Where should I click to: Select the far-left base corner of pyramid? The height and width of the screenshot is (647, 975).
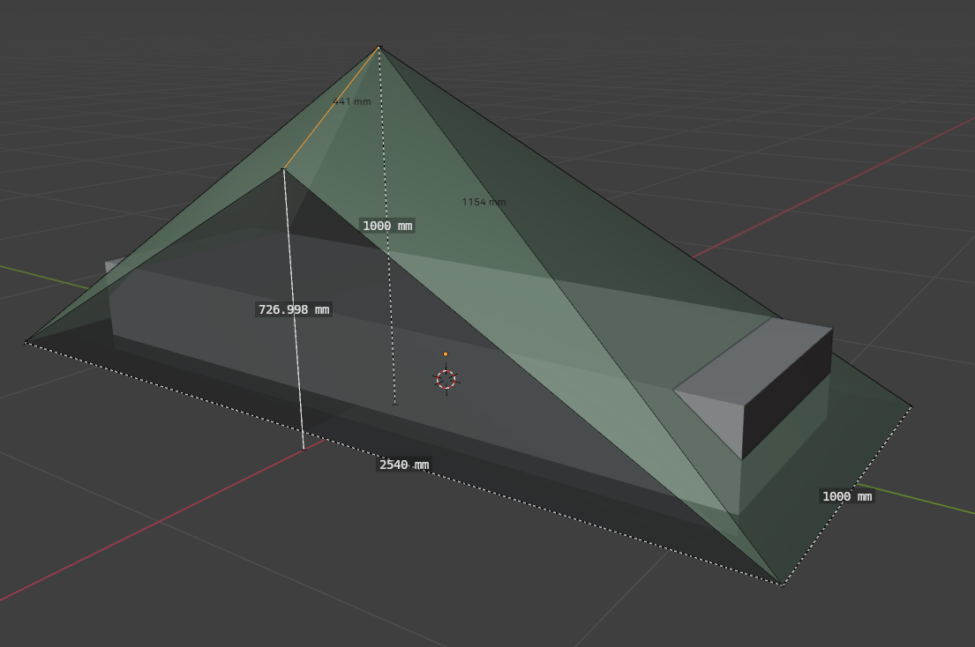(x=26, y=342)
